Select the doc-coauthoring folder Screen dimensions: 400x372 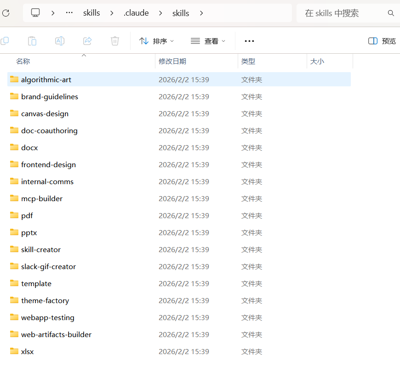[179, 130]
